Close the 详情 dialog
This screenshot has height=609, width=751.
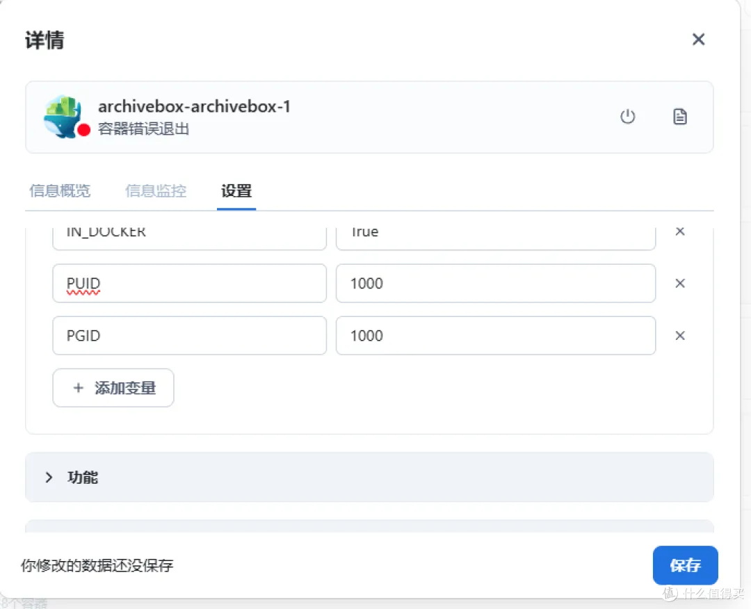pyautogui.click(x=698, y=39)
